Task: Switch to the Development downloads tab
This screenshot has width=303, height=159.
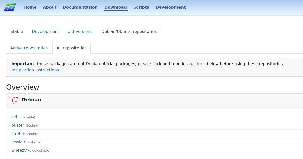Action: click(45, 32)
